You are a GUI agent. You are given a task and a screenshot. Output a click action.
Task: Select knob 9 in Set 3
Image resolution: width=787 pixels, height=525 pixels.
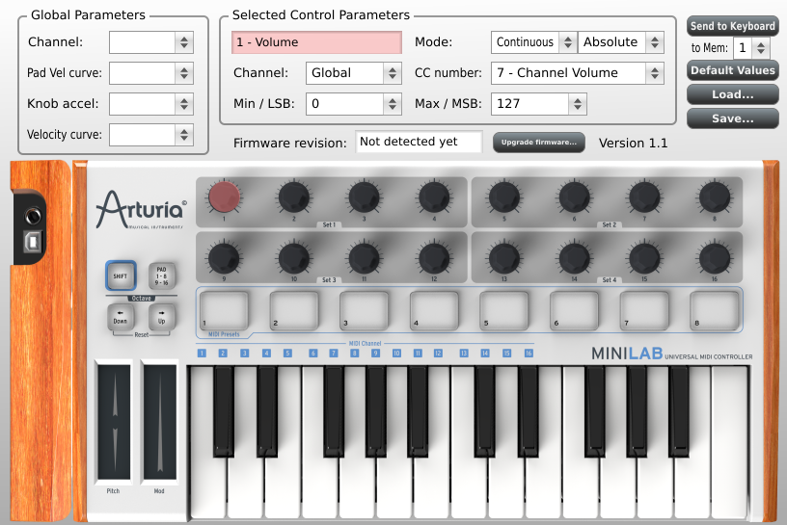(x=224, y=258)
